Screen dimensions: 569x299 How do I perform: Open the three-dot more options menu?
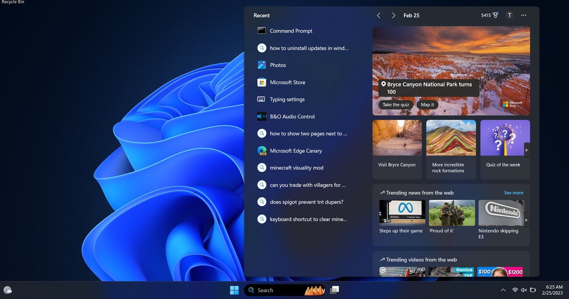coord(523,15)
